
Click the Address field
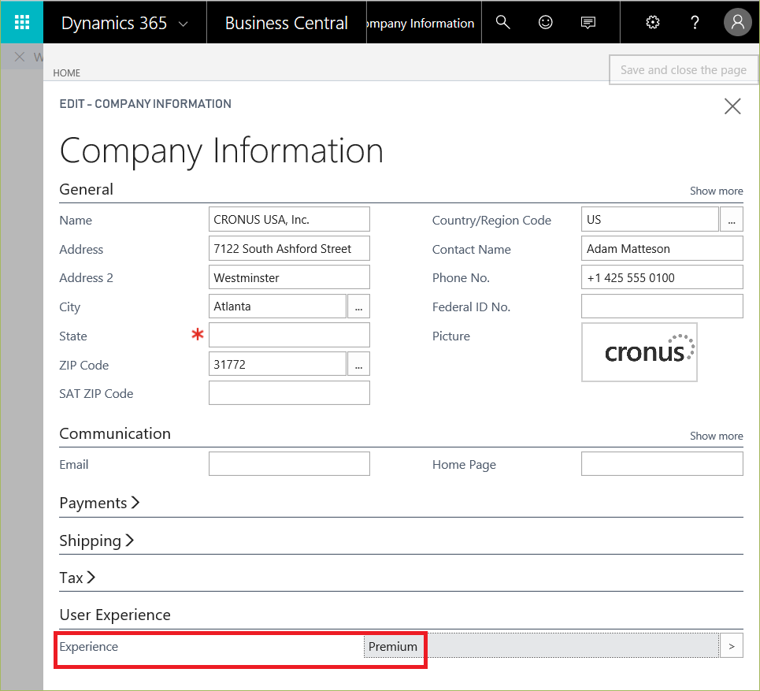(x=289, y=248)
